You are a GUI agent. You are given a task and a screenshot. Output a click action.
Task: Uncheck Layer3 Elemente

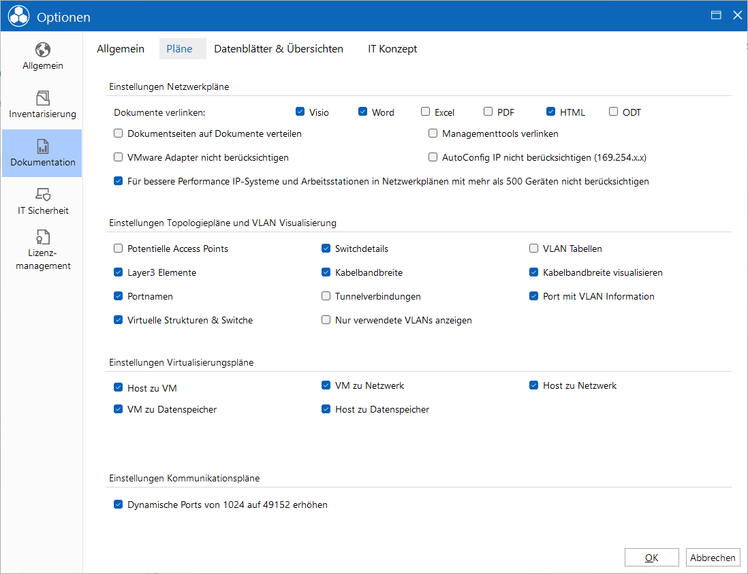tap(119, 272)
